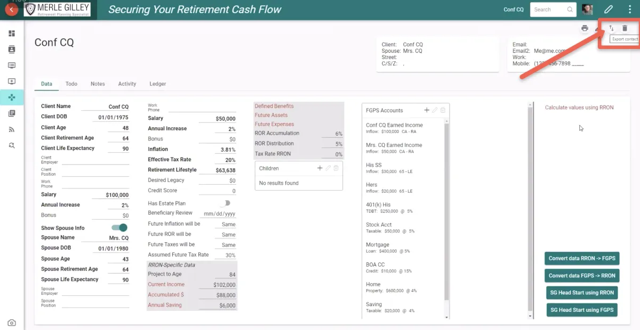
Task: Click SG Head Start using FGPS
Action: click(582, 310)
